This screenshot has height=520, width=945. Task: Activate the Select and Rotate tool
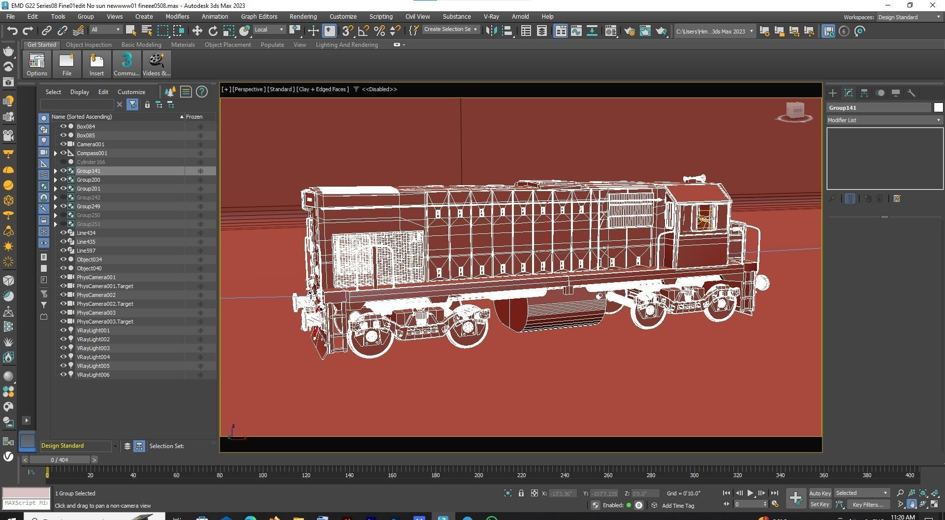pyautogui.click(x=213, y=31)
